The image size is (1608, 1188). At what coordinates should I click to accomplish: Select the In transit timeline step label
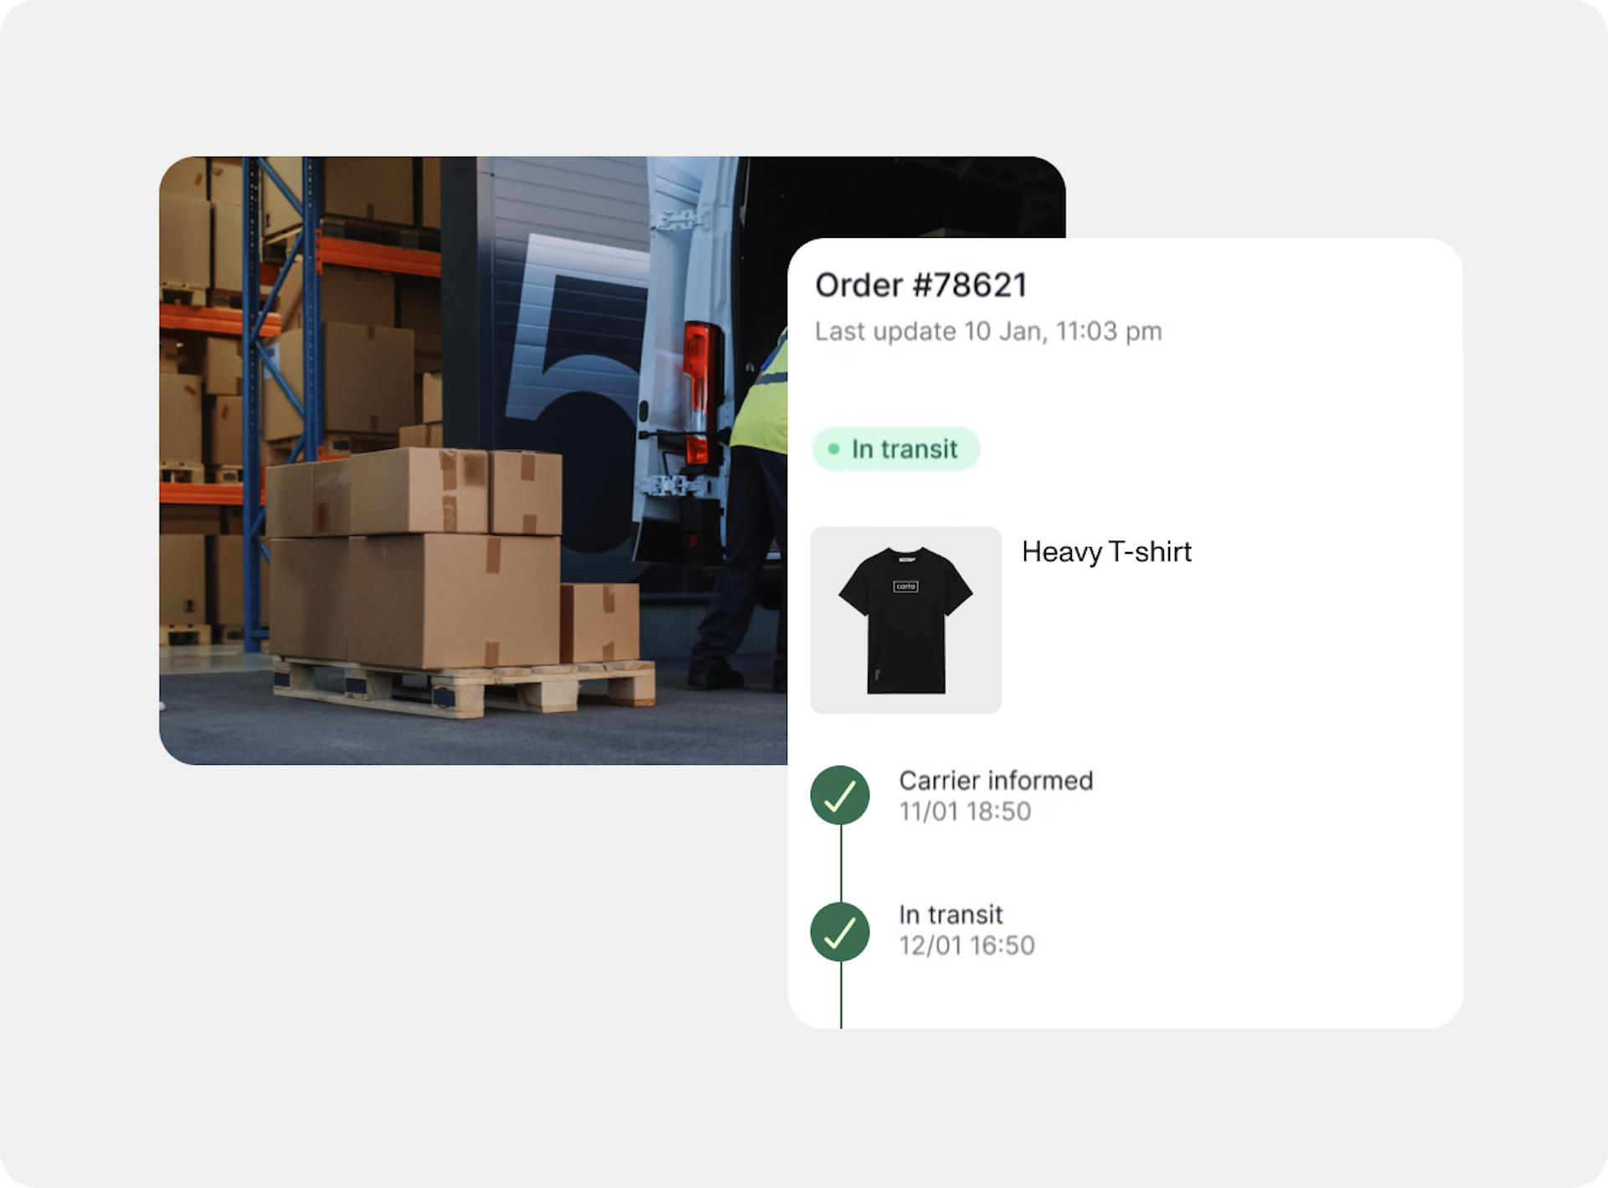(x=951, y=914)
